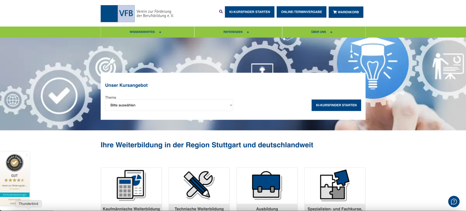Click the Warenkorb button
The image size is (466, 211).
(346, 12)
